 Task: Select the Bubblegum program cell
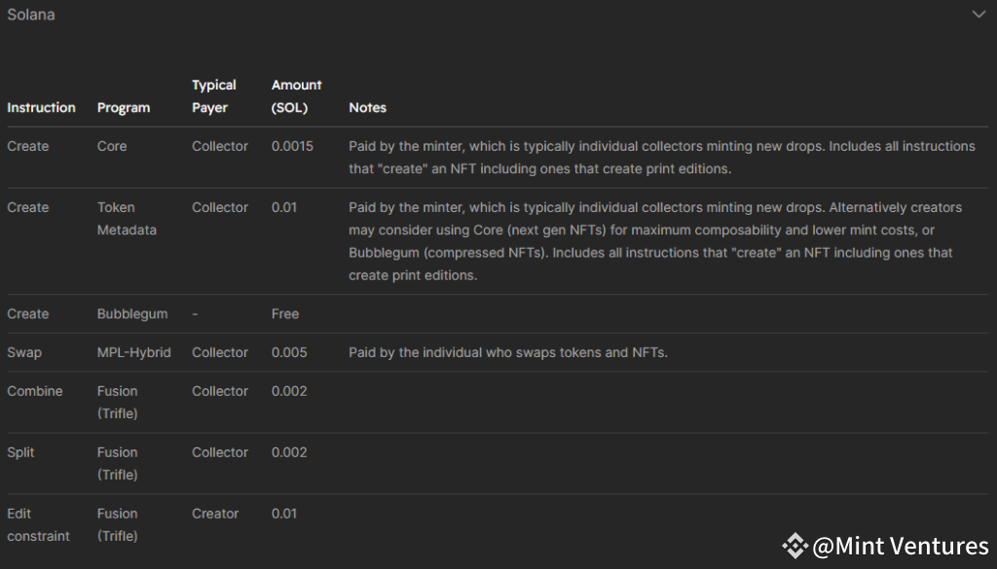132,314
